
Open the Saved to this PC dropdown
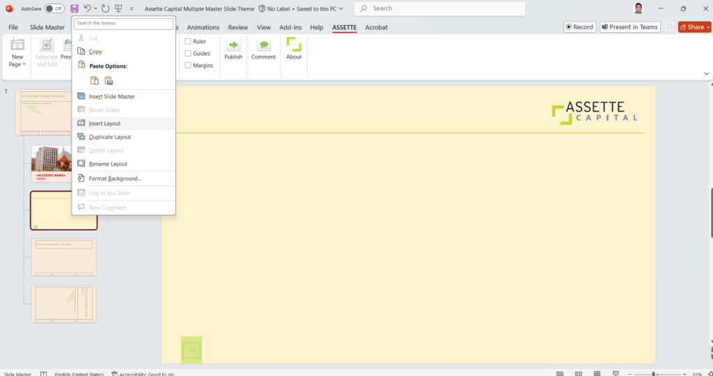[x=320, y=8]
